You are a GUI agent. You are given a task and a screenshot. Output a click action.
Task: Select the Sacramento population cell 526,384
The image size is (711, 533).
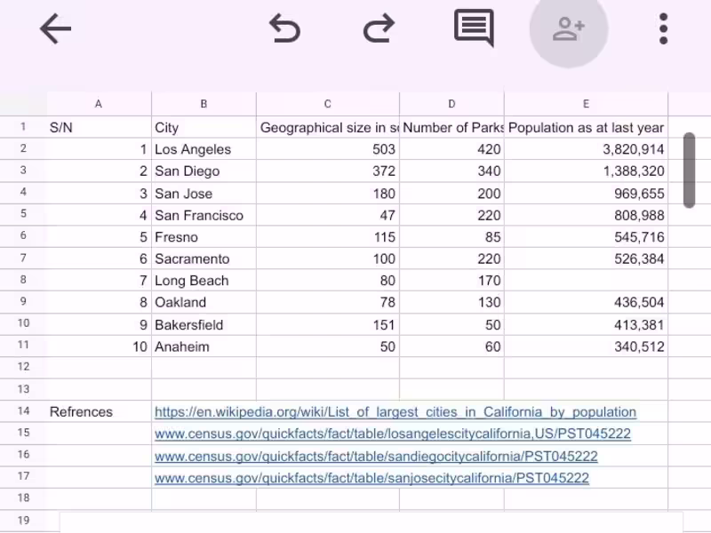(x=586, y=259)
